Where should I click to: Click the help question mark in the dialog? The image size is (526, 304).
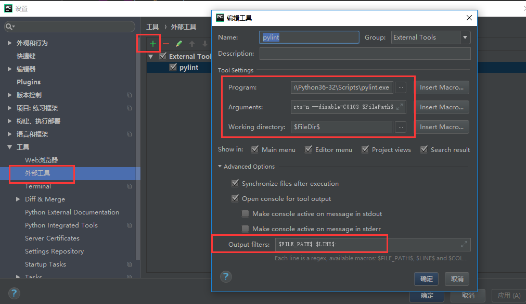point(226,277)
